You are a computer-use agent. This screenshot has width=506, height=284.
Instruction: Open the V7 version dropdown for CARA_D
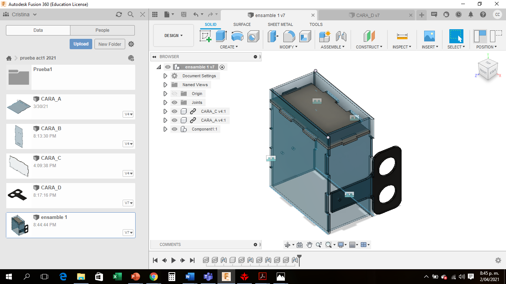click(x=128, y=203)
